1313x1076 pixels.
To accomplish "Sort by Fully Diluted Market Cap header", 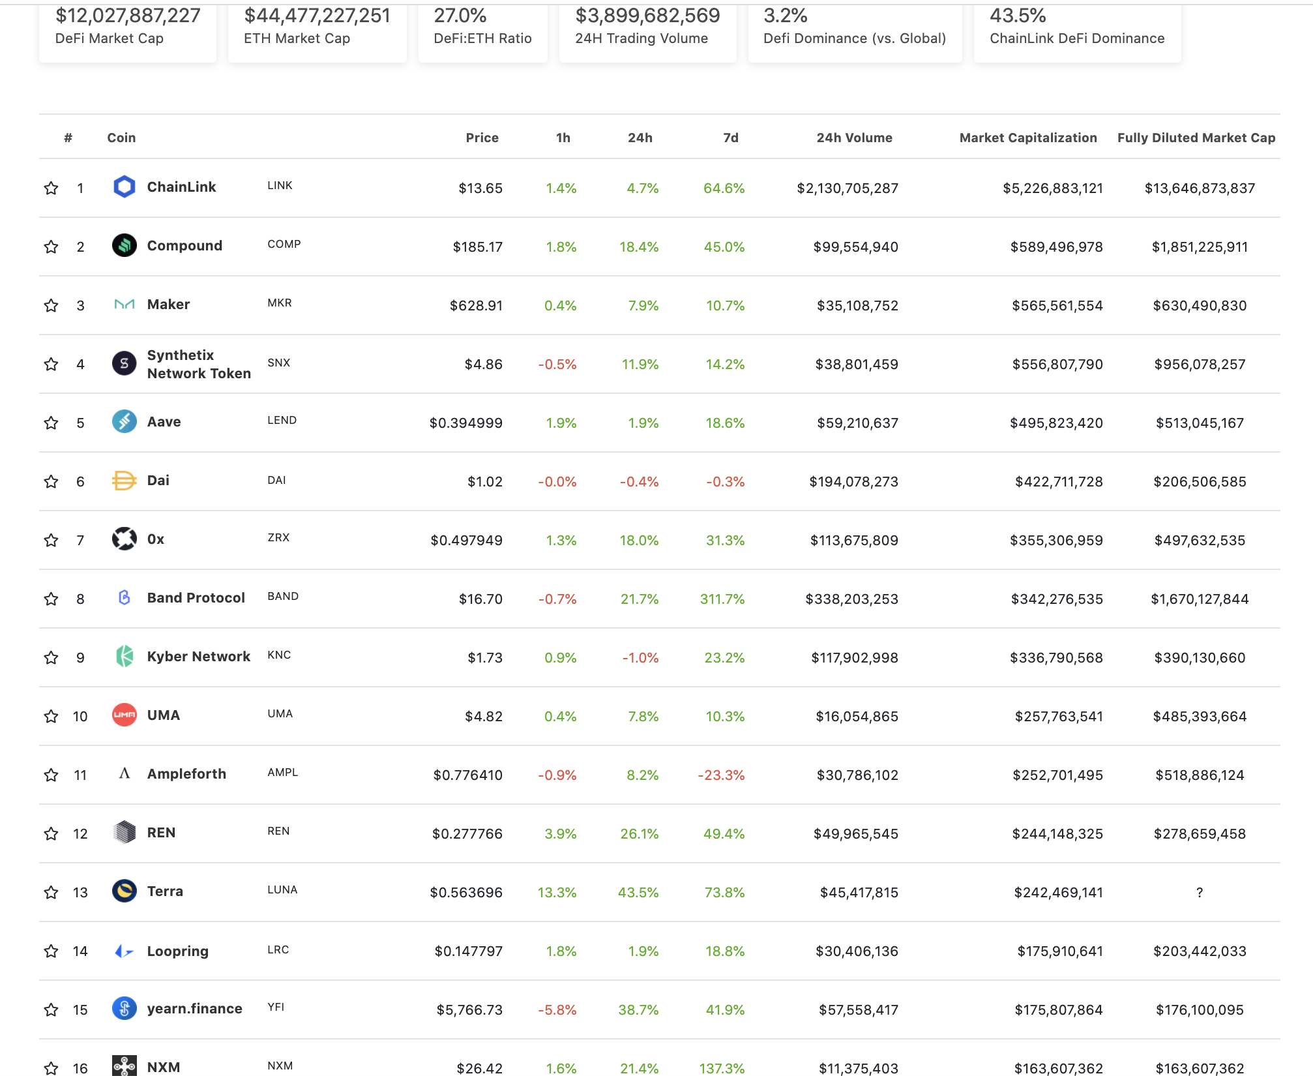I will click(x=1196, y=138).
